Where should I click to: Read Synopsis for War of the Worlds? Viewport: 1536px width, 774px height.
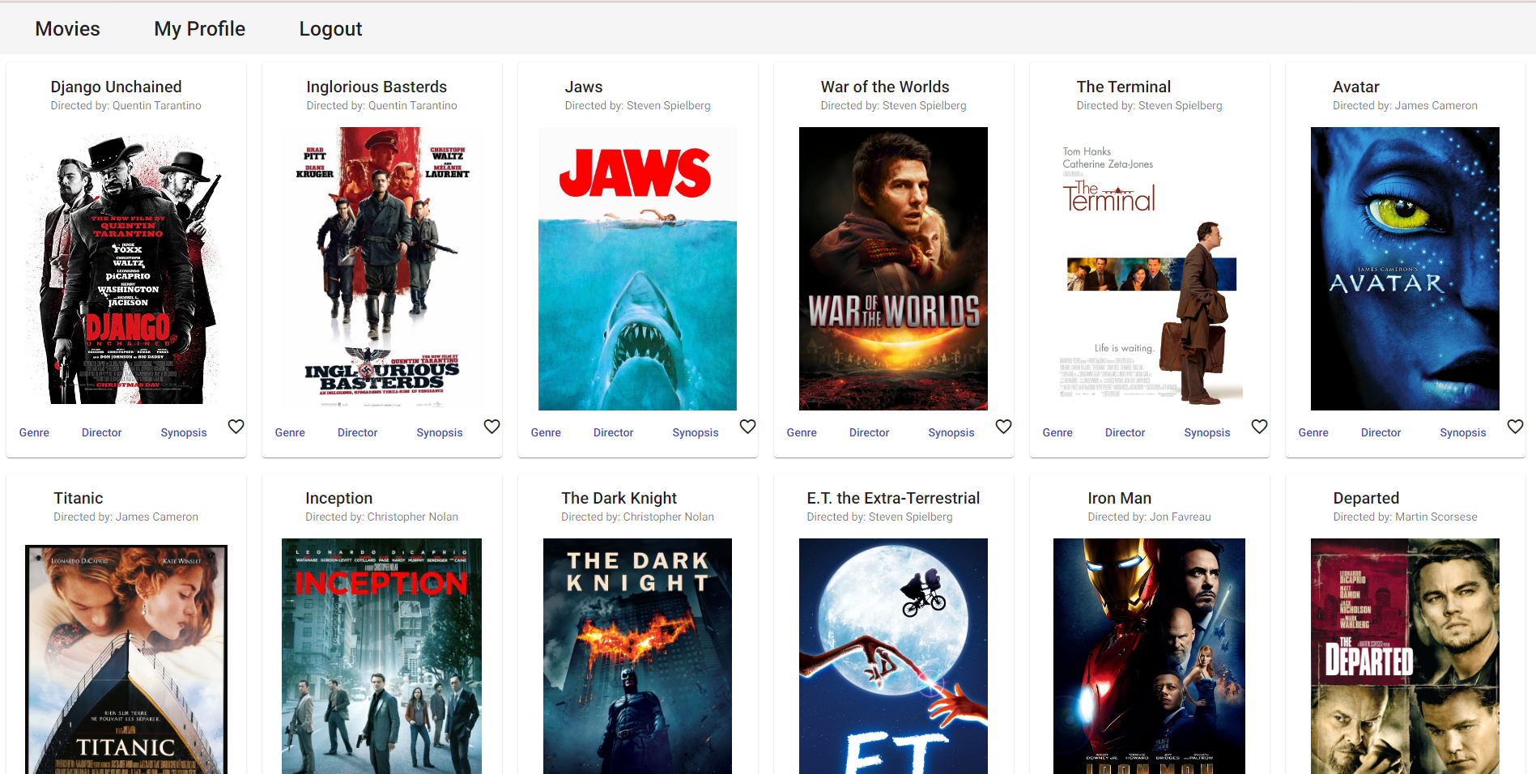coord(951,432)
